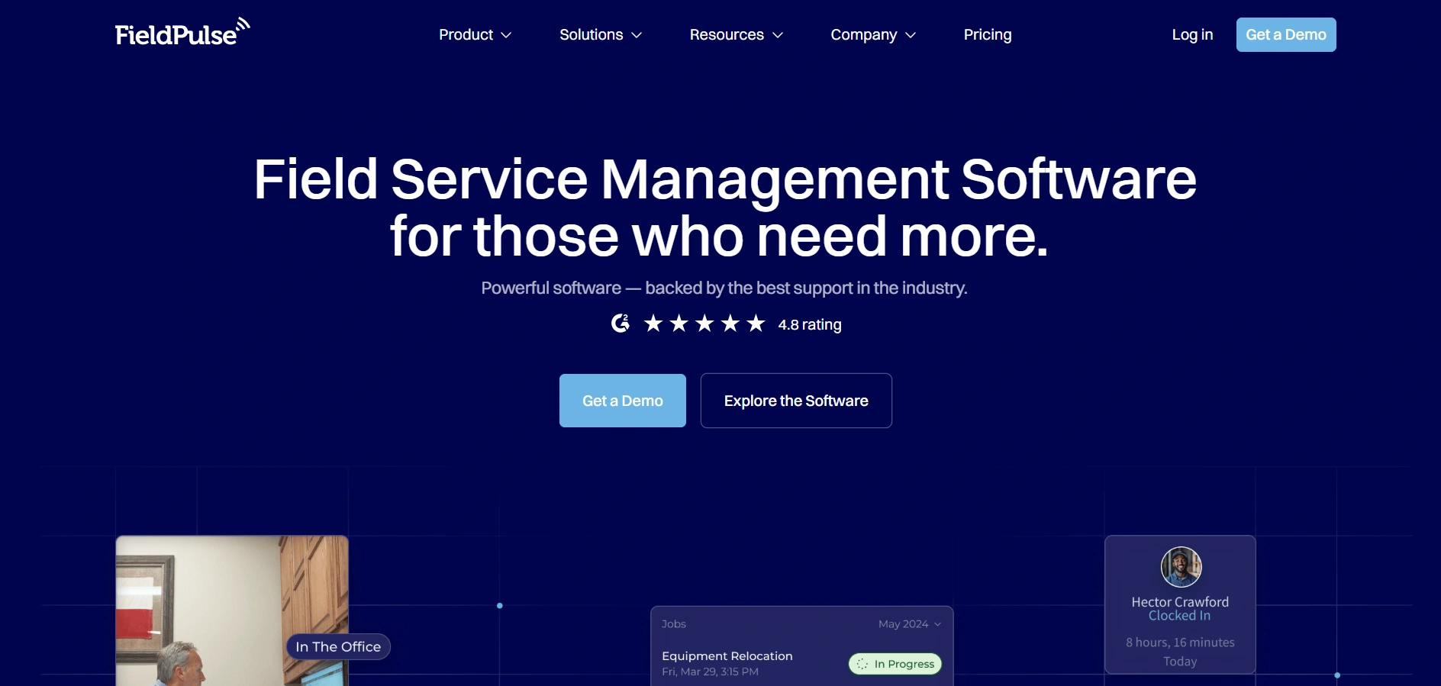
Task: Click Get a Demo in header
Action: [1286, 34]
